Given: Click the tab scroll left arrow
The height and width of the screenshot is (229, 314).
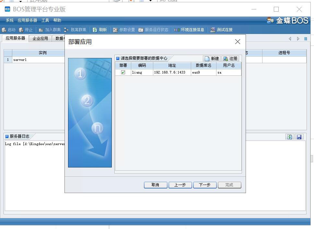Looking at the screenshot, I should [x=290, y=39].
